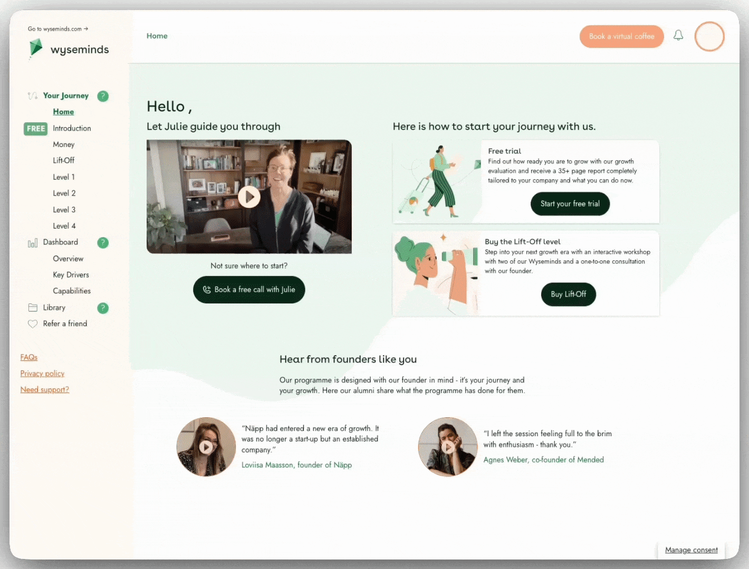Image resolution: width=749 pixels, height=569 pixels.
Task: Select Home in the sidebar
Action: [x=63, y=112]
